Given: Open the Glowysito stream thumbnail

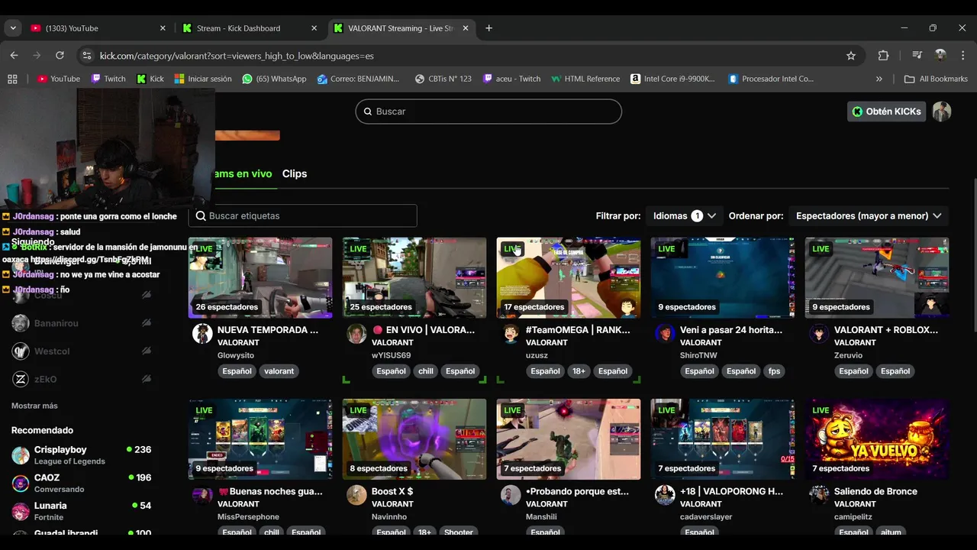Looking at the screenshot, I should 260,277.
